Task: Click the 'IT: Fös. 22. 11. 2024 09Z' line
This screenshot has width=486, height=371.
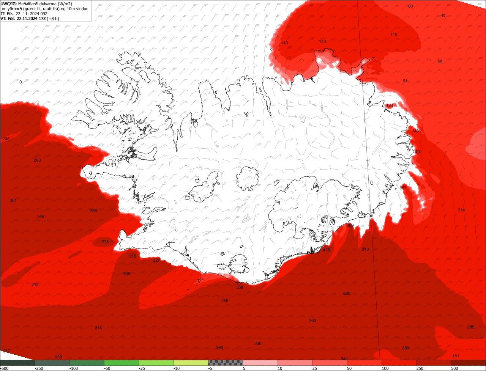Action: coord(24,13)
